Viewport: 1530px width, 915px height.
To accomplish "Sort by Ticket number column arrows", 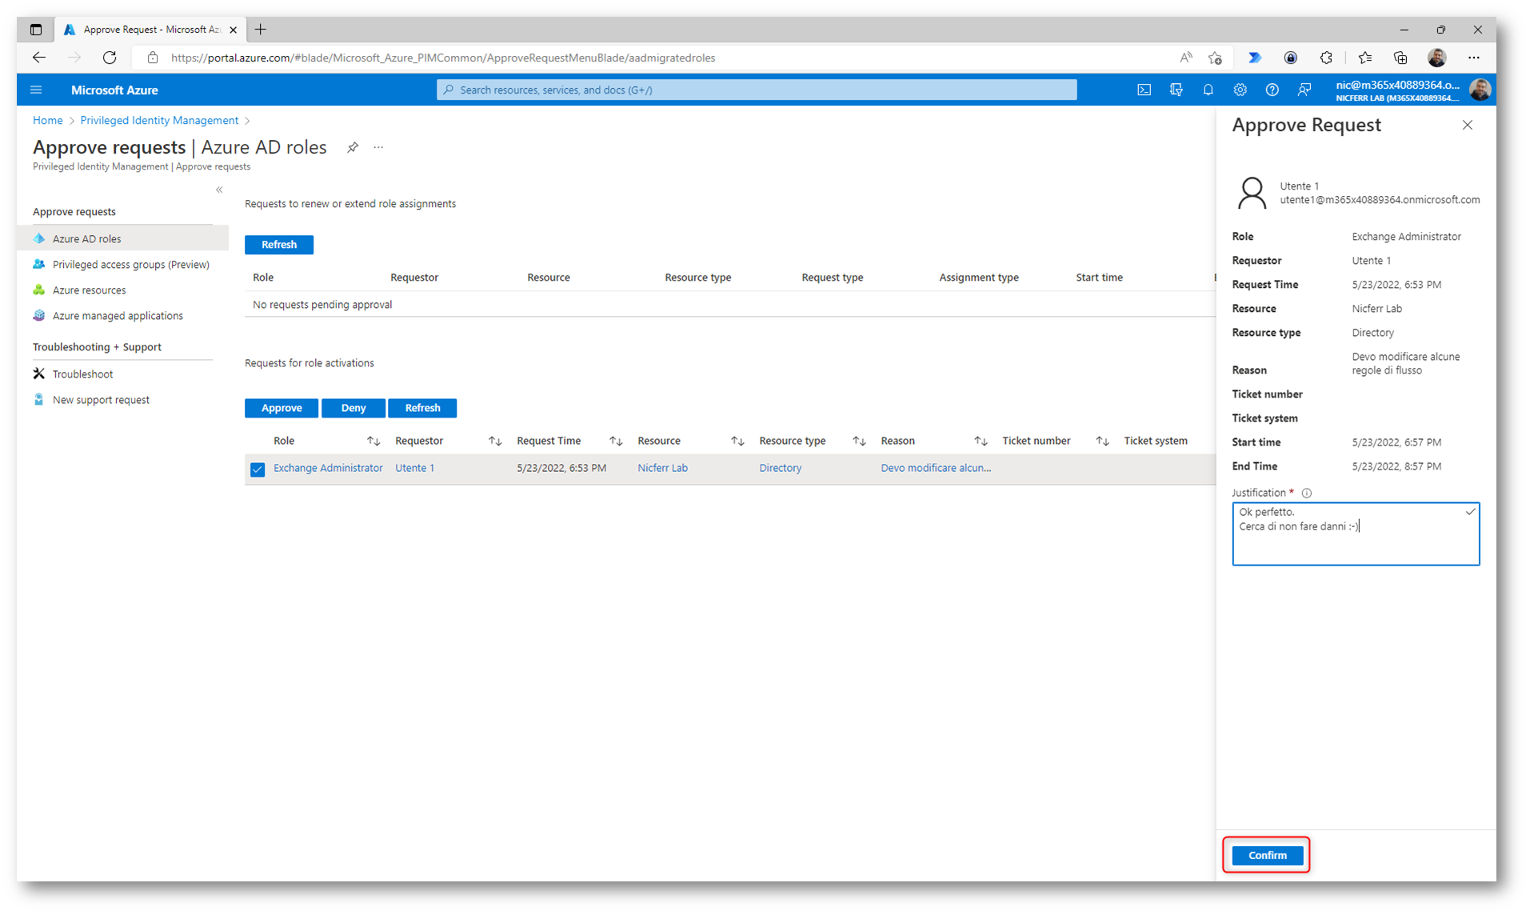I will point(1102,442).
